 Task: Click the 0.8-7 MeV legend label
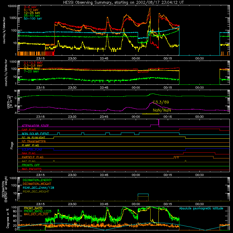32,68
